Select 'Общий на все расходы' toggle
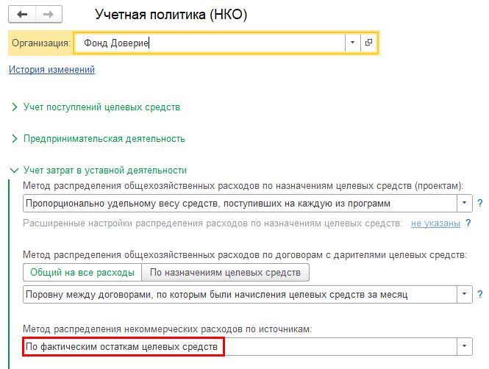 [x=82, y=273]
